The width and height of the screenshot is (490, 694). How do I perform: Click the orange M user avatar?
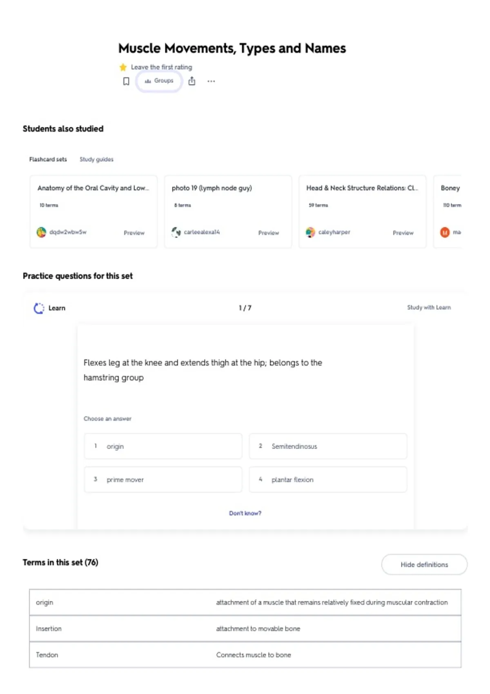pyautogui.click(x=445, y=232)
